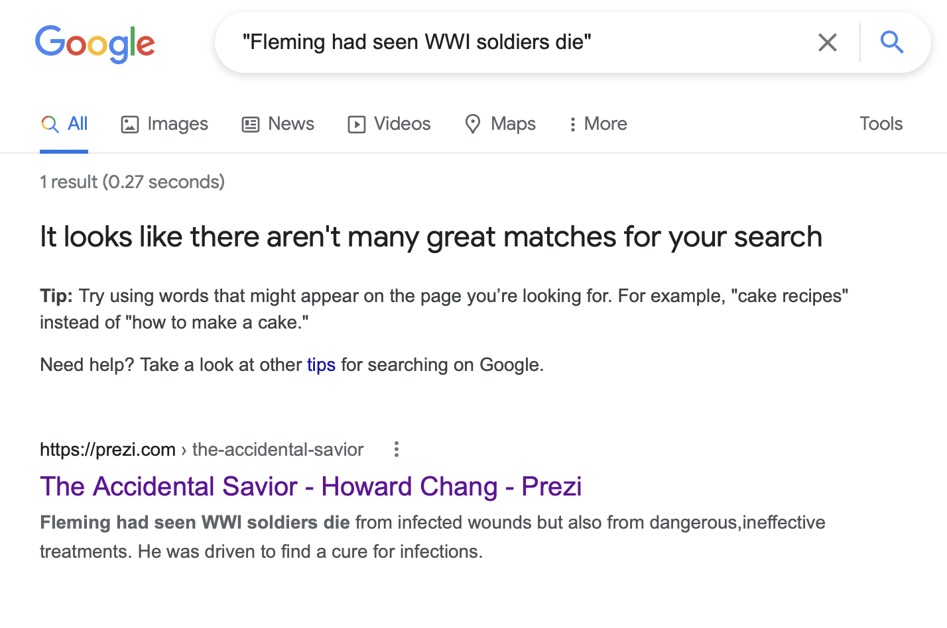The width and height of the screenshot is (947, 628).
Task: Expand the More search categories menu
Action: (x=598, y=125)
